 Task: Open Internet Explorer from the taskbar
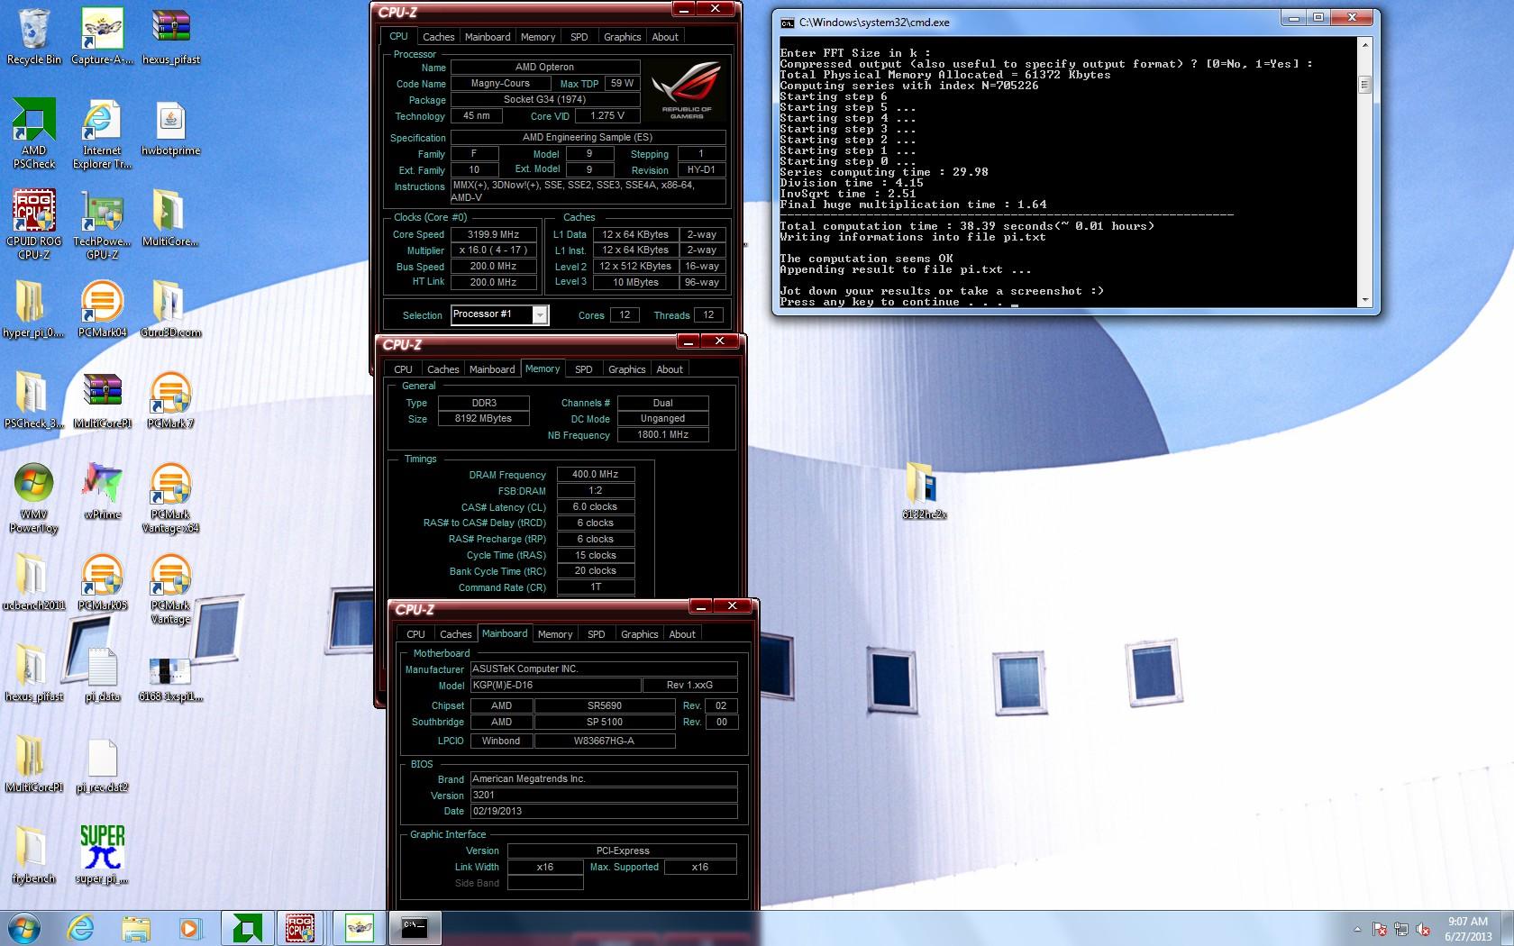point(80,928)
